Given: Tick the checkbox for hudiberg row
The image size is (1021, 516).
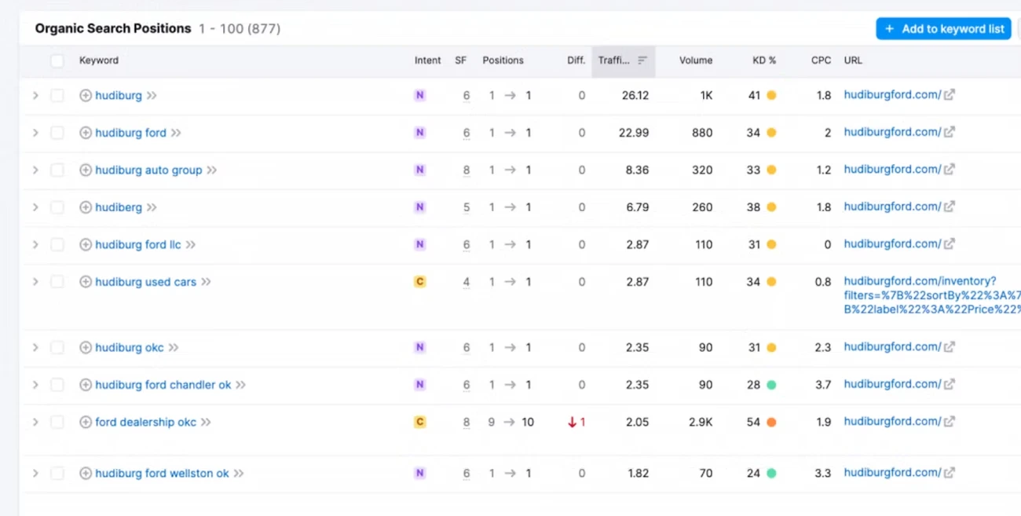Looking at the screenshot, I should [x=57, y=207].
